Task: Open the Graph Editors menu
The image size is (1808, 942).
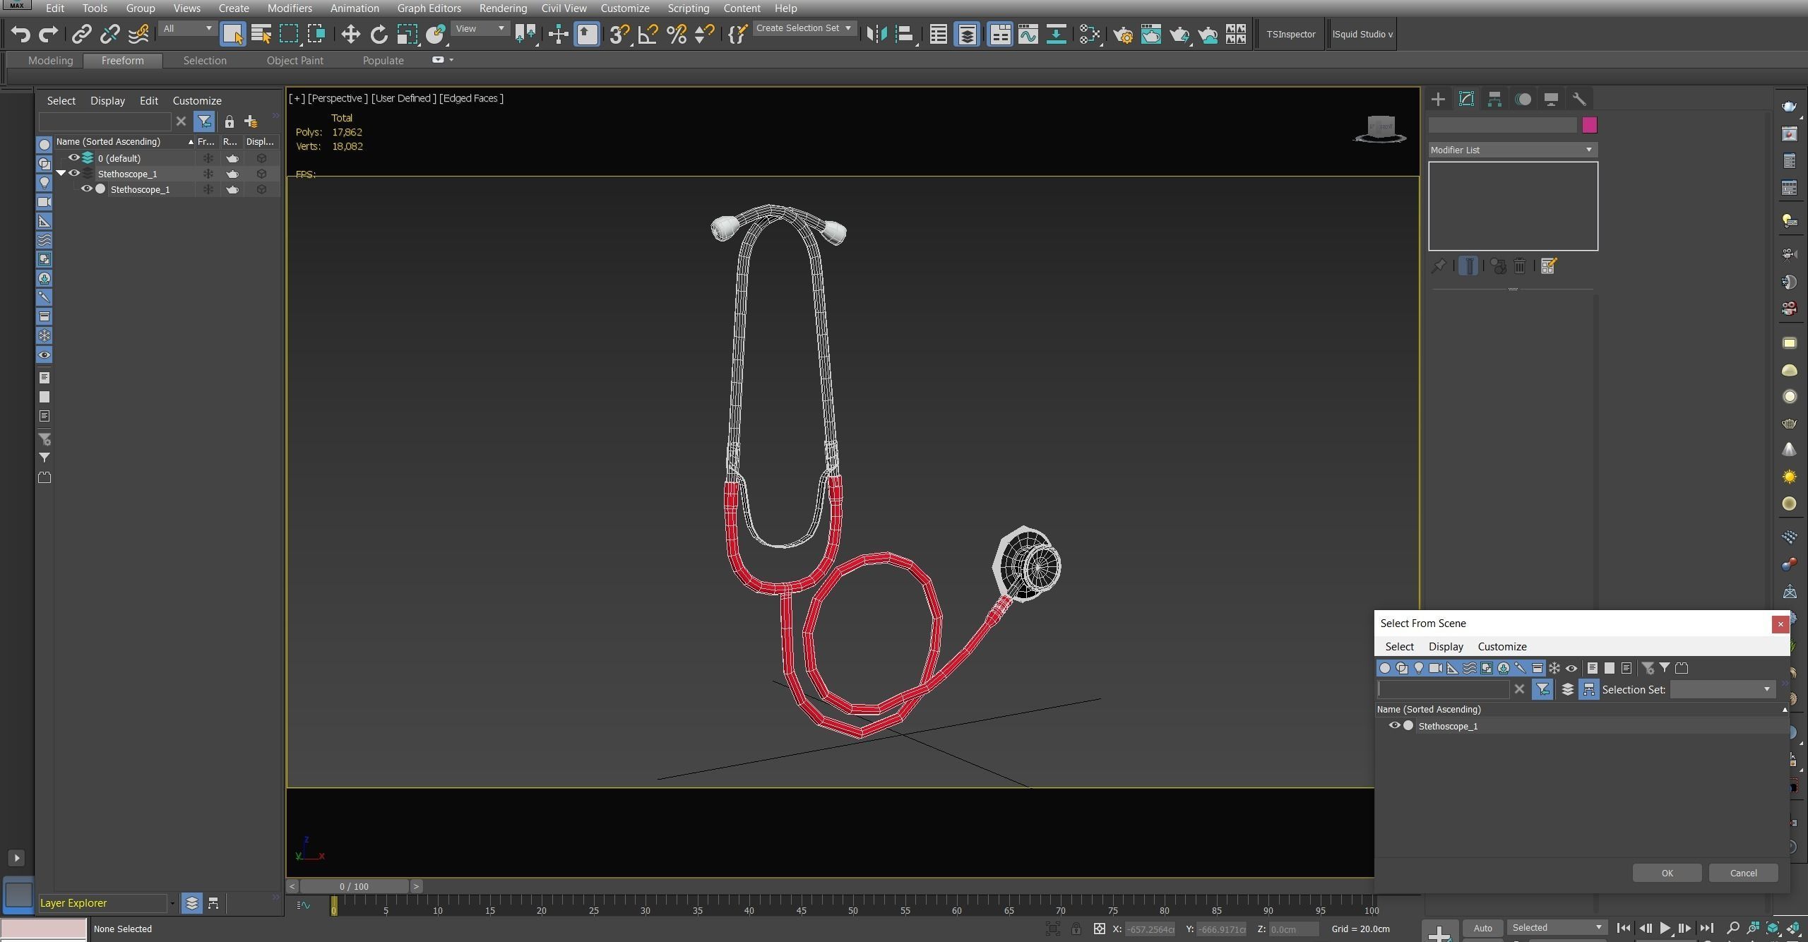Action: coord(429,8)
